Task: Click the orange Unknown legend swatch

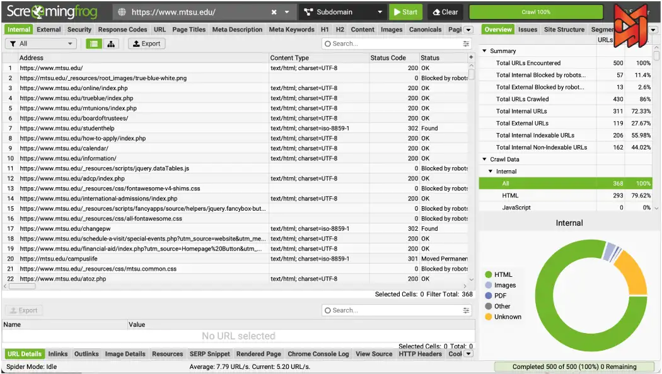Action: [489, 317]
